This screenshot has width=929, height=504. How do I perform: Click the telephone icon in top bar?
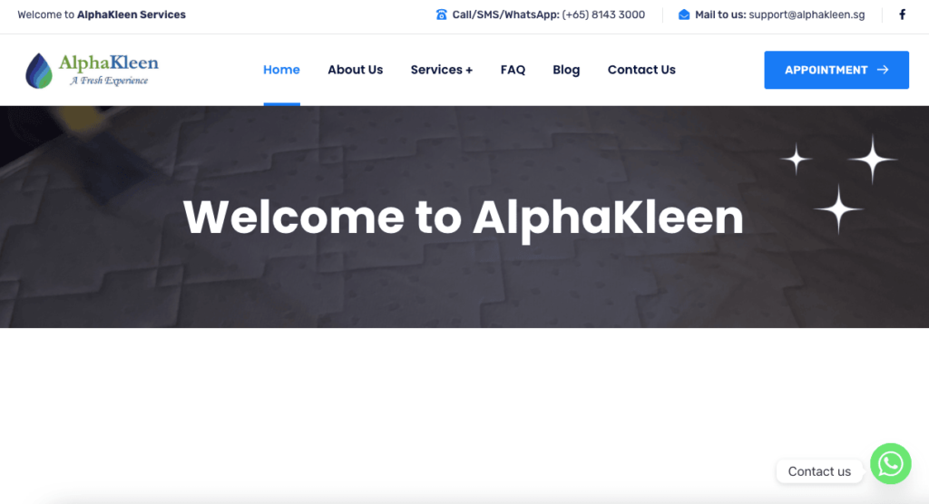click(442, 15)
